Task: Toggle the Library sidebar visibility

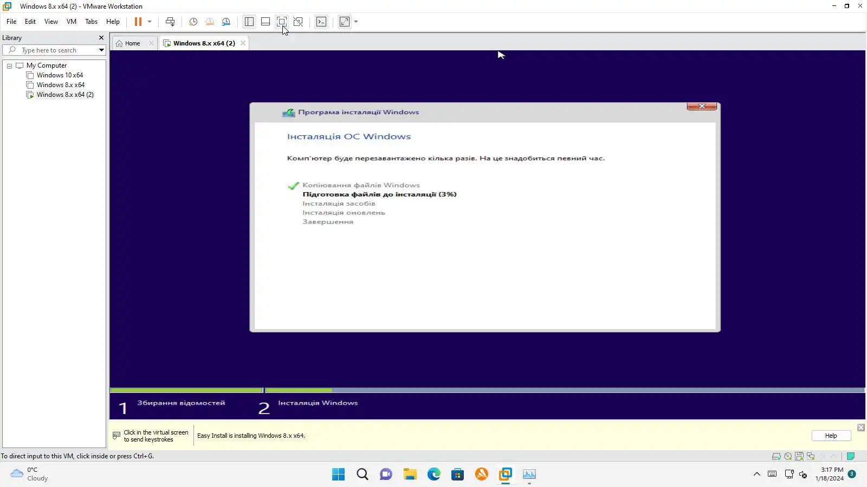Action: click(x=249, y=22)
